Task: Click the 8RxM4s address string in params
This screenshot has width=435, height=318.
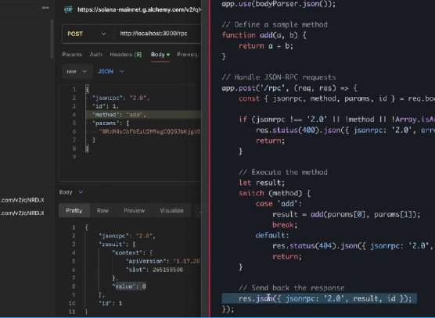Action: tap(149, 131)
